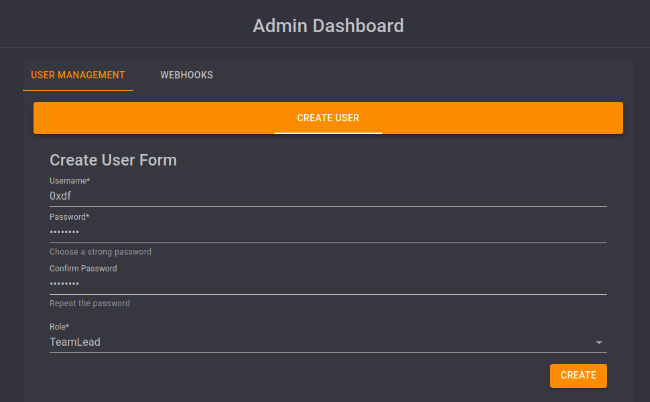Open the Webhooks tab
The height and width of the screenshot is (402, 650).
(186, 75)
